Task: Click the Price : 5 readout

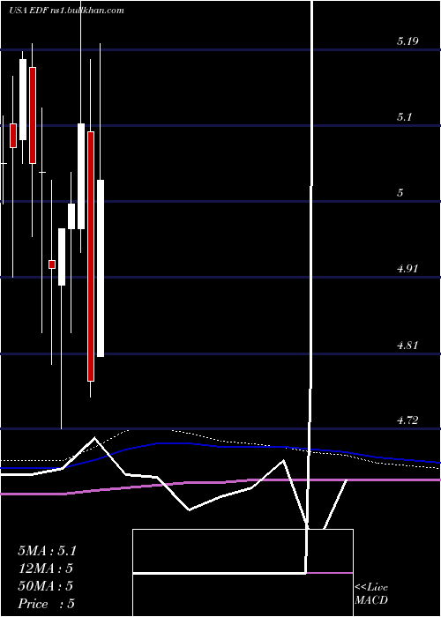Action: pos(47,604)
